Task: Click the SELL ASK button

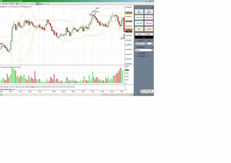Action: (x=149, y=18)
